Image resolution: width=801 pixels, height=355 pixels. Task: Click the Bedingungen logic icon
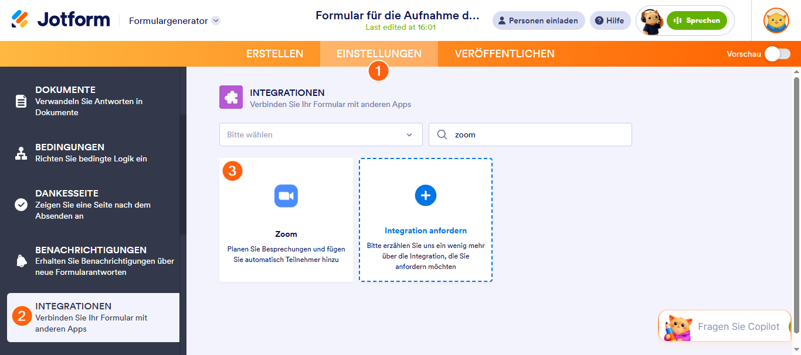(21, 153)
